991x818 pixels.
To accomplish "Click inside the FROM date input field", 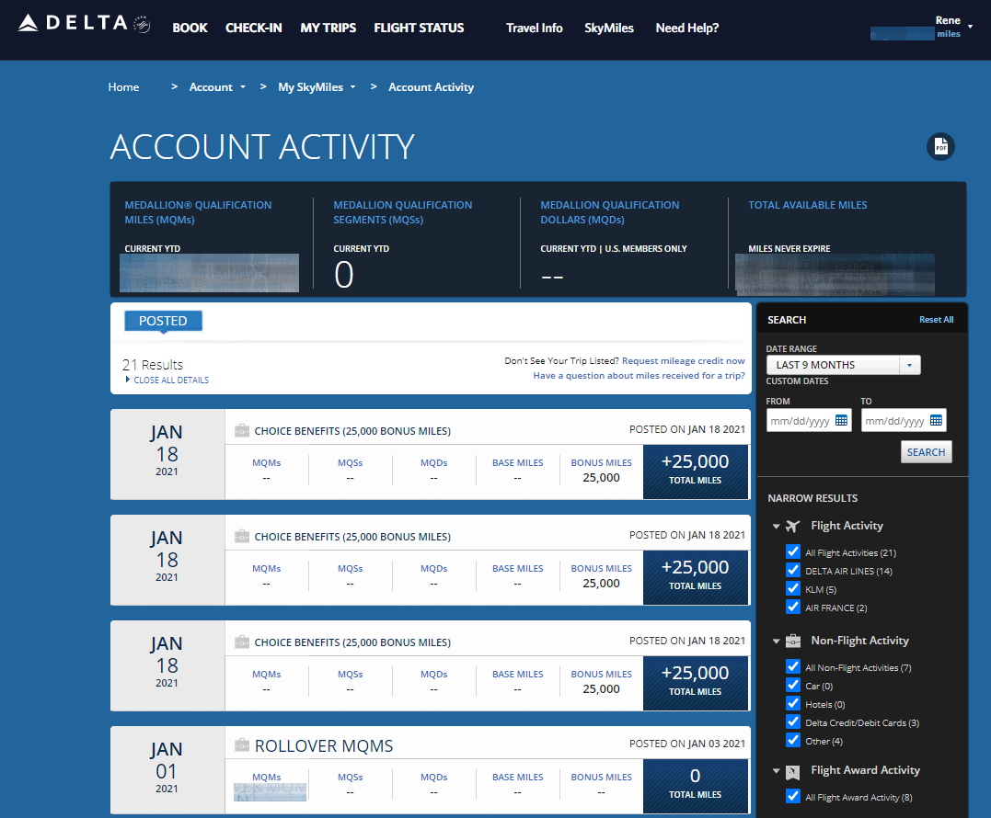I will click(x=802, y=420).
